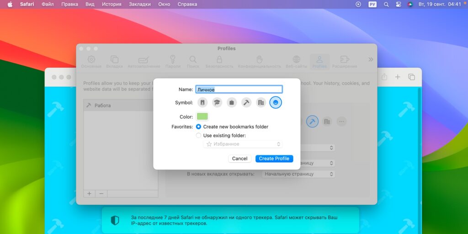Select the Profiles person icon tab

[x=319, y=62]
